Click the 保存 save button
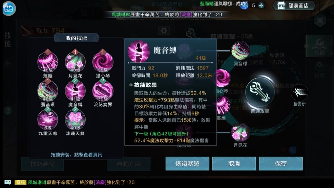334x188 pixels. (281, 164)
